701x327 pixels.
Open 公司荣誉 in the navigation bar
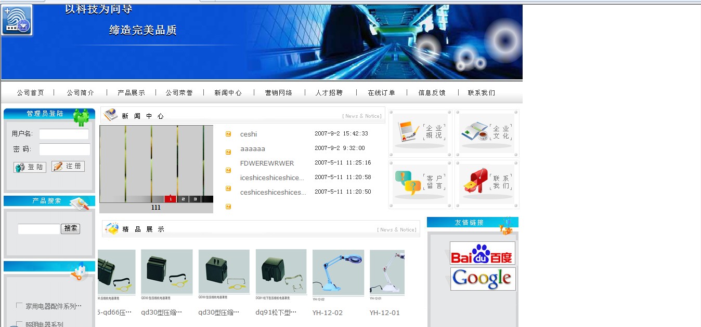point(179,93)
